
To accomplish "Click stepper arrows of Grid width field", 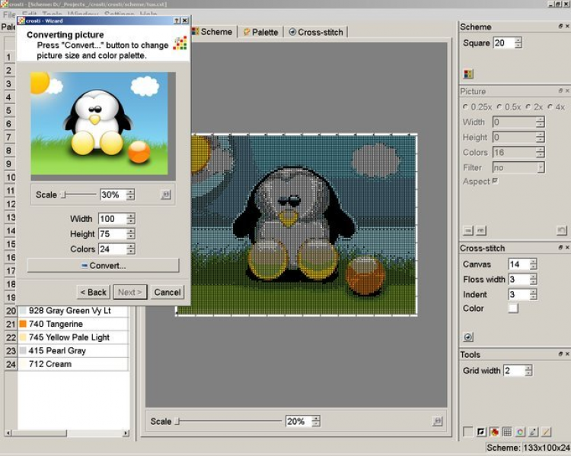I will [528, 371].
